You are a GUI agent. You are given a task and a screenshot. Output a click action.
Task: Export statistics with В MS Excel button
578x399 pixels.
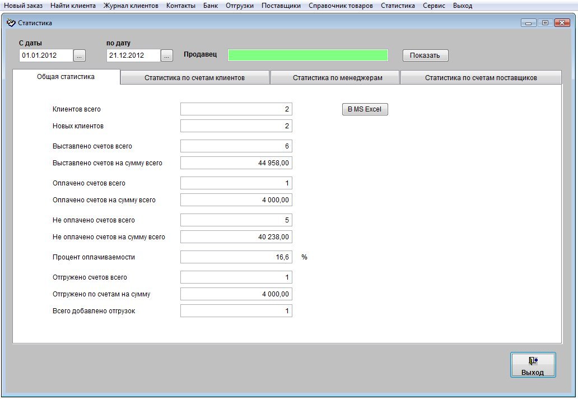[365, 109]
